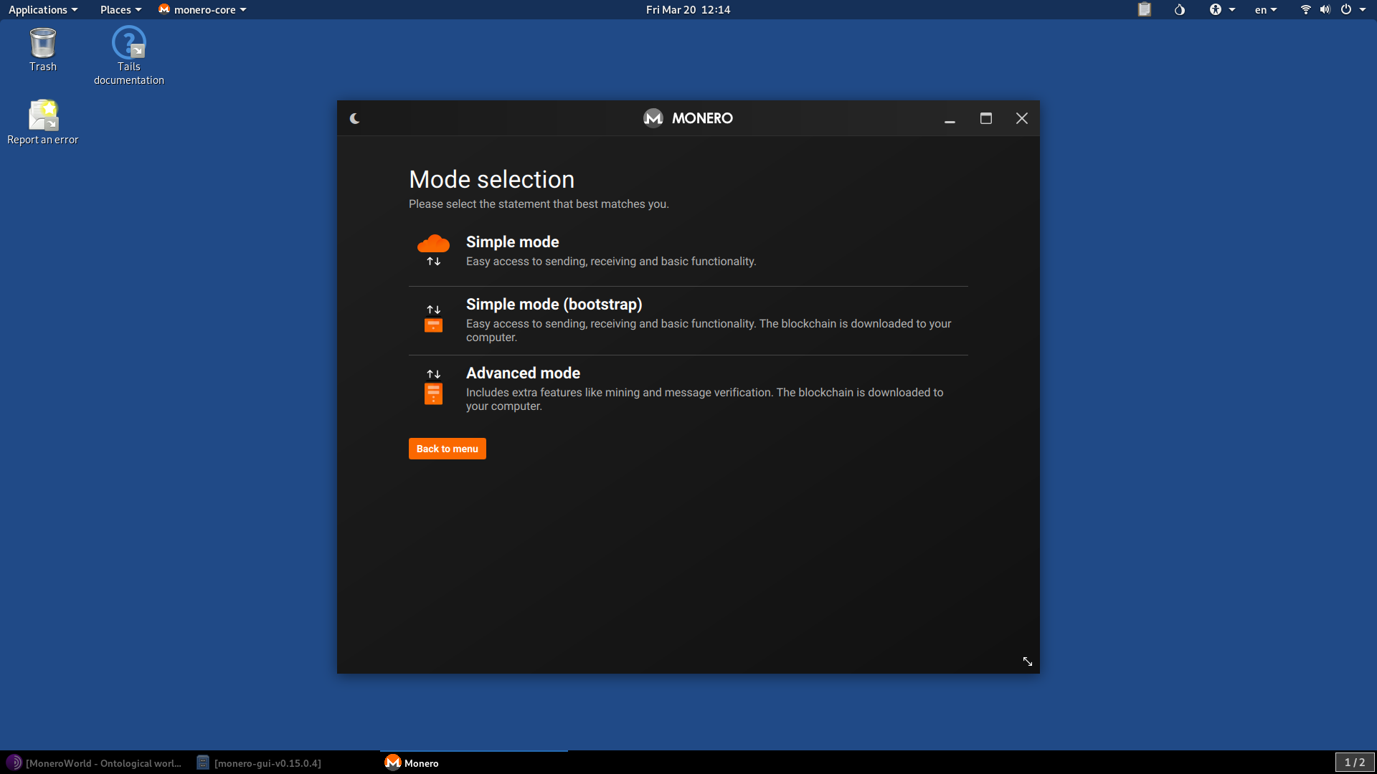Viewport: 1377px width, 774px height.
Task: Select the Simple mode cloud icon
Action: point(433,244)
